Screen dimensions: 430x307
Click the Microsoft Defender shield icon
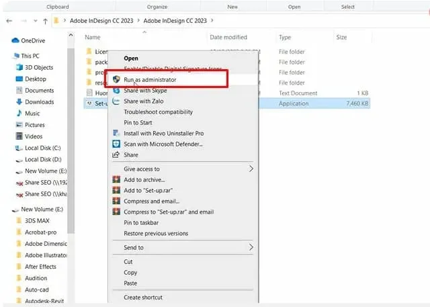point(116,144)
